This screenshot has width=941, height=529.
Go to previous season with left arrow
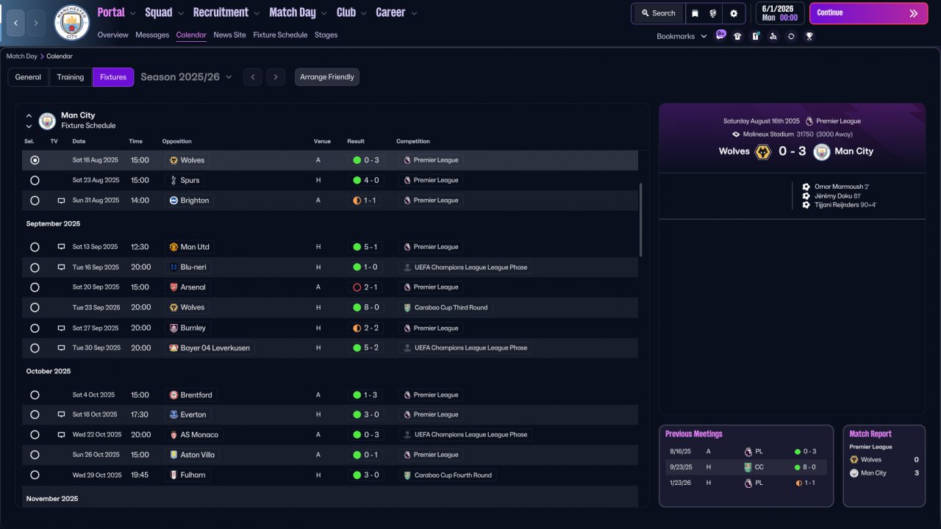pos(253,77)
